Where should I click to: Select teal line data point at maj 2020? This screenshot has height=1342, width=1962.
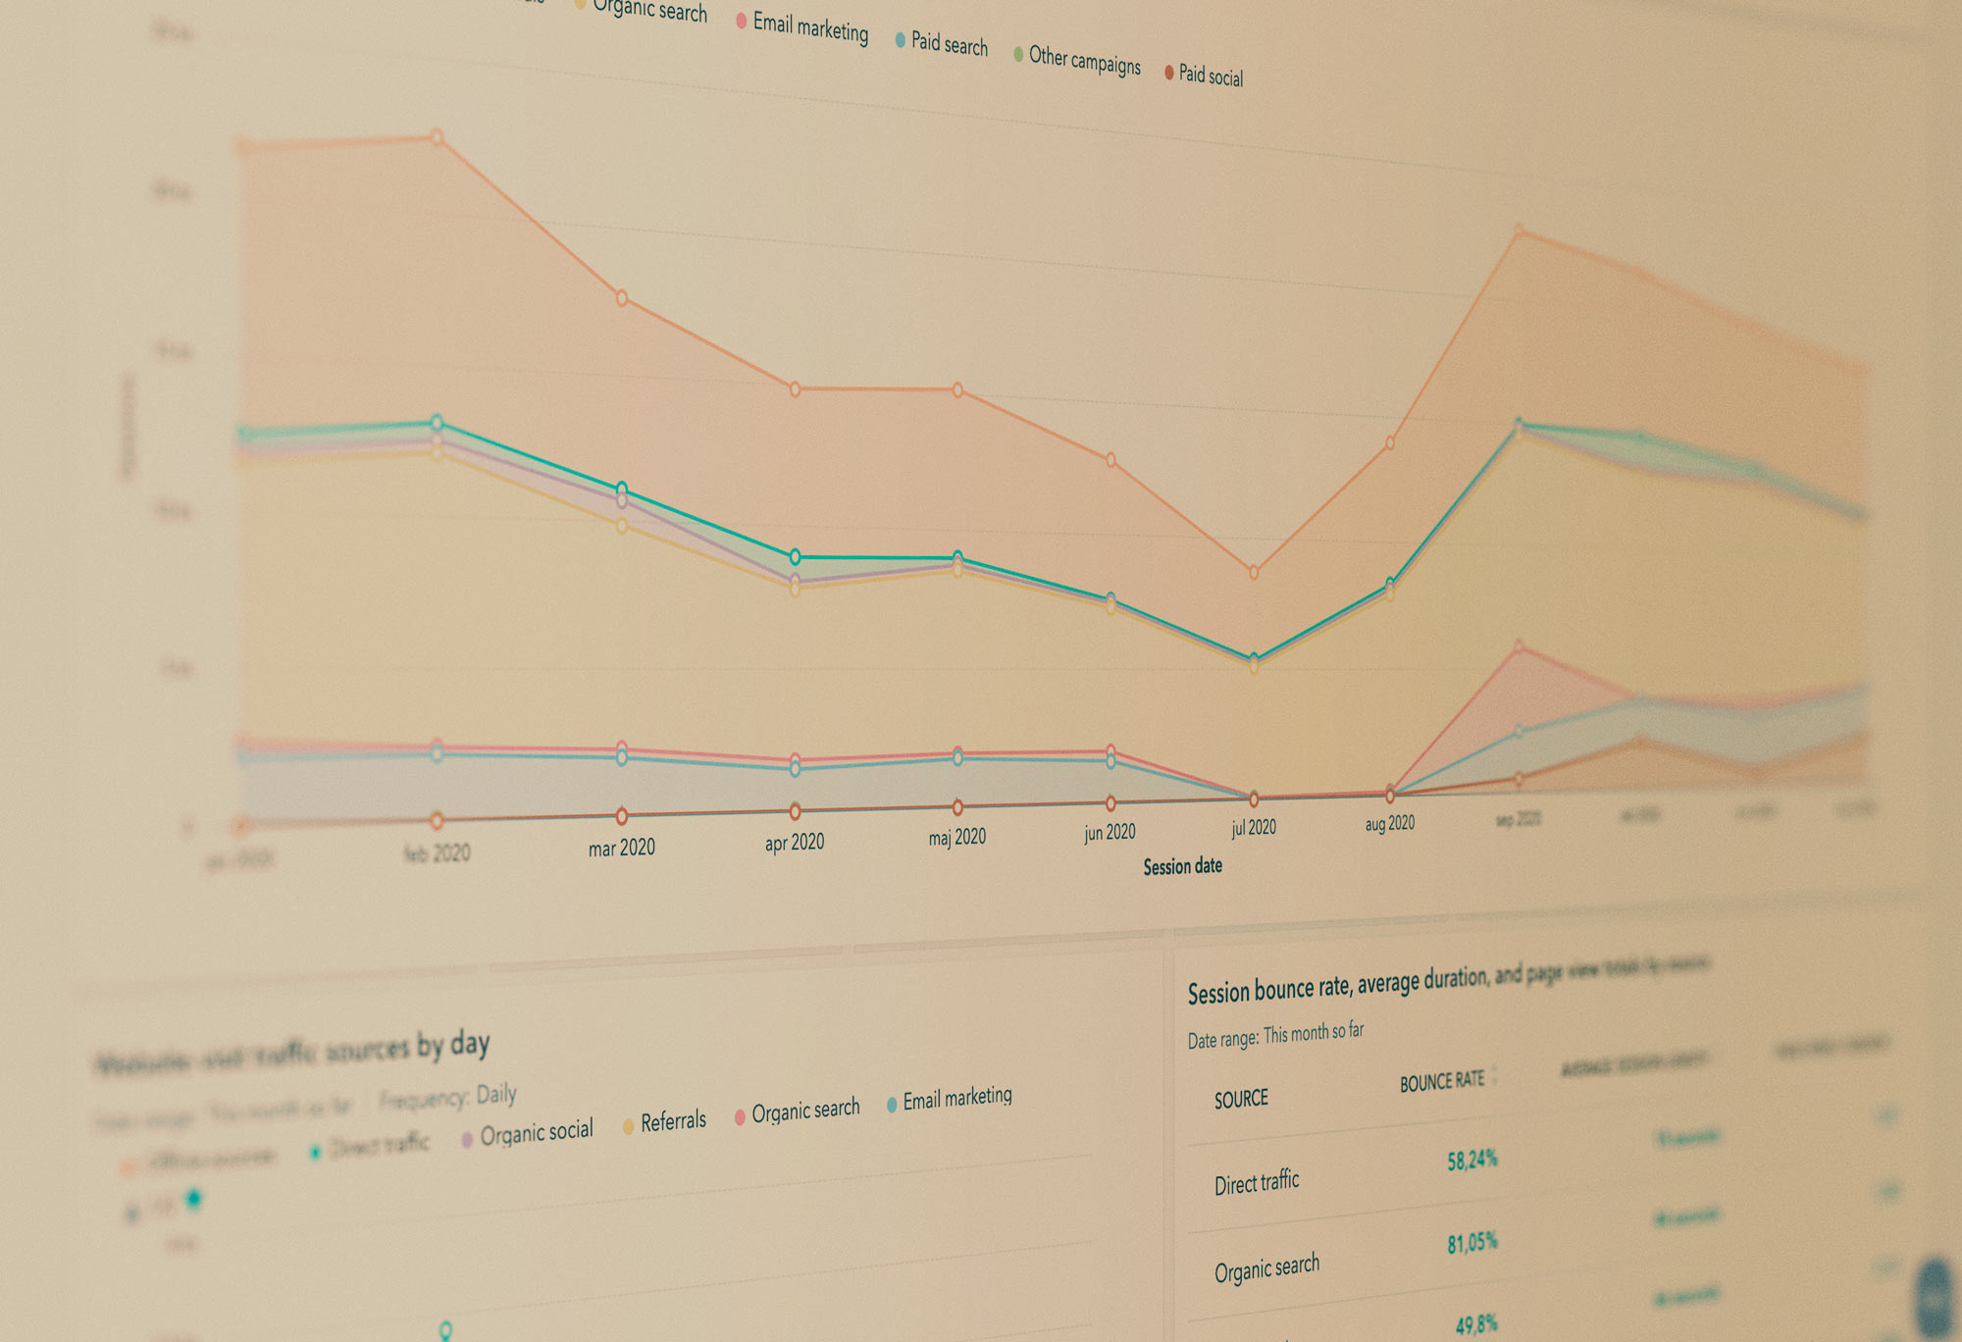958,557
